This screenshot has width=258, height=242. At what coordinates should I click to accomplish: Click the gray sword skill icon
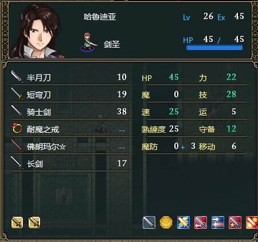coord(149,222)
